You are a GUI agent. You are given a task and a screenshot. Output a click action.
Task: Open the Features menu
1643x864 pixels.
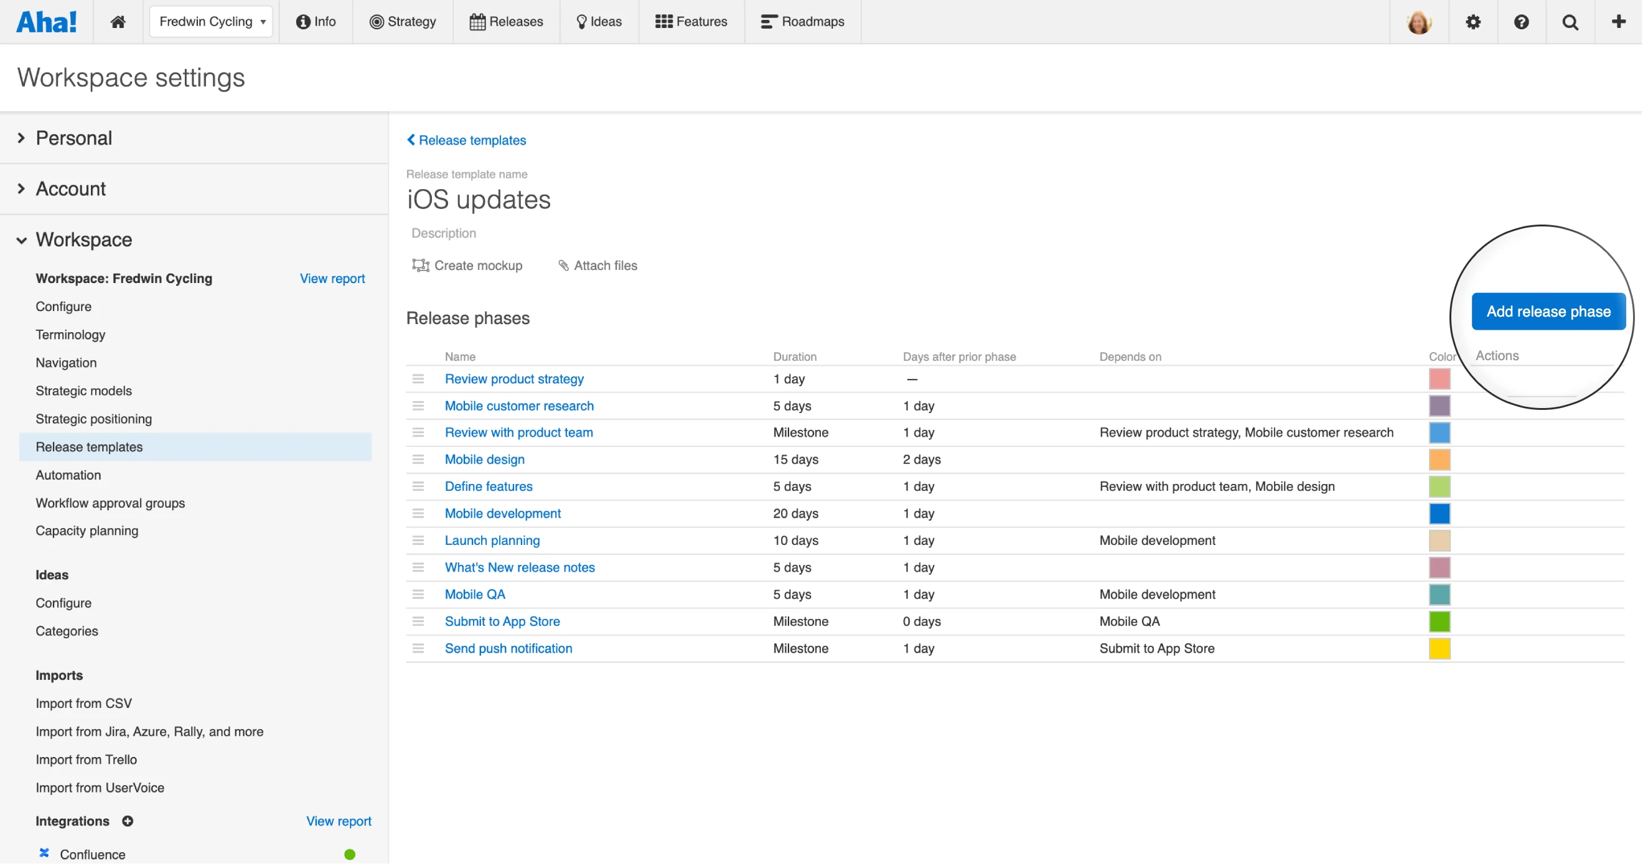click(691, 22)
